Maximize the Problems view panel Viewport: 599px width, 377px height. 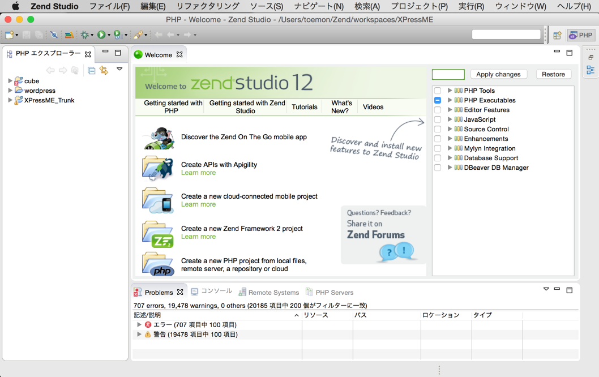pos(569,290)
